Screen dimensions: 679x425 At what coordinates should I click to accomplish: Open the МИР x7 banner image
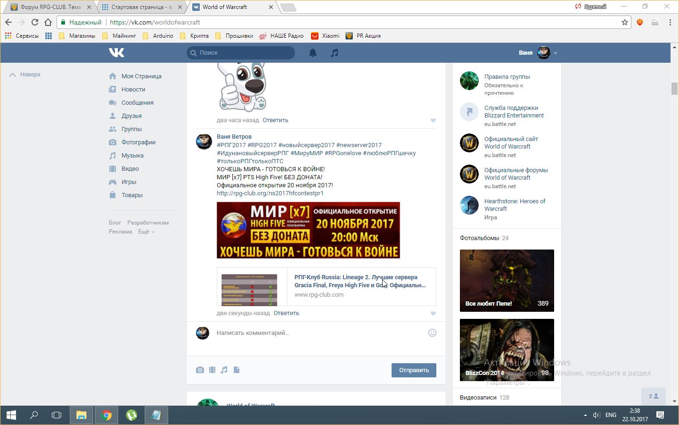point(308,230)
